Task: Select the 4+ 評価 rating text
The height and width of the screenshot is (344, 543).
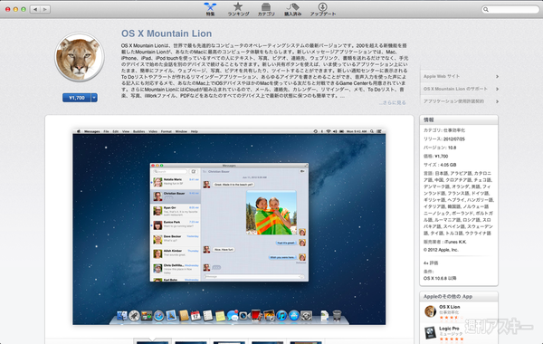Action: pyautogui.click(x=431, y=263)
